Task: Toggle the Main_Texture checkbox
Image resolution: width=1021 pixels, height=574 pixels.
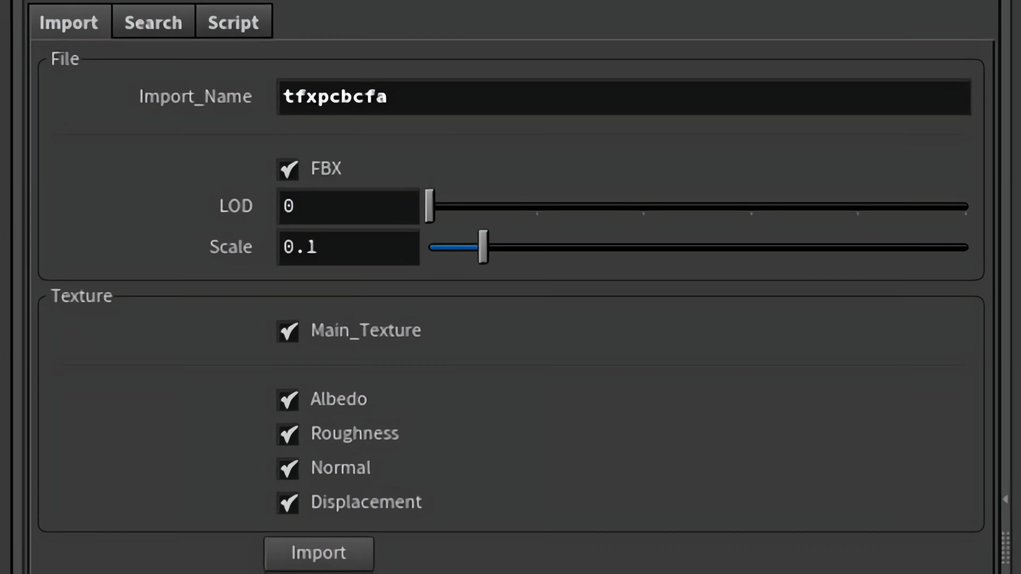Action: tap(288, 332)
